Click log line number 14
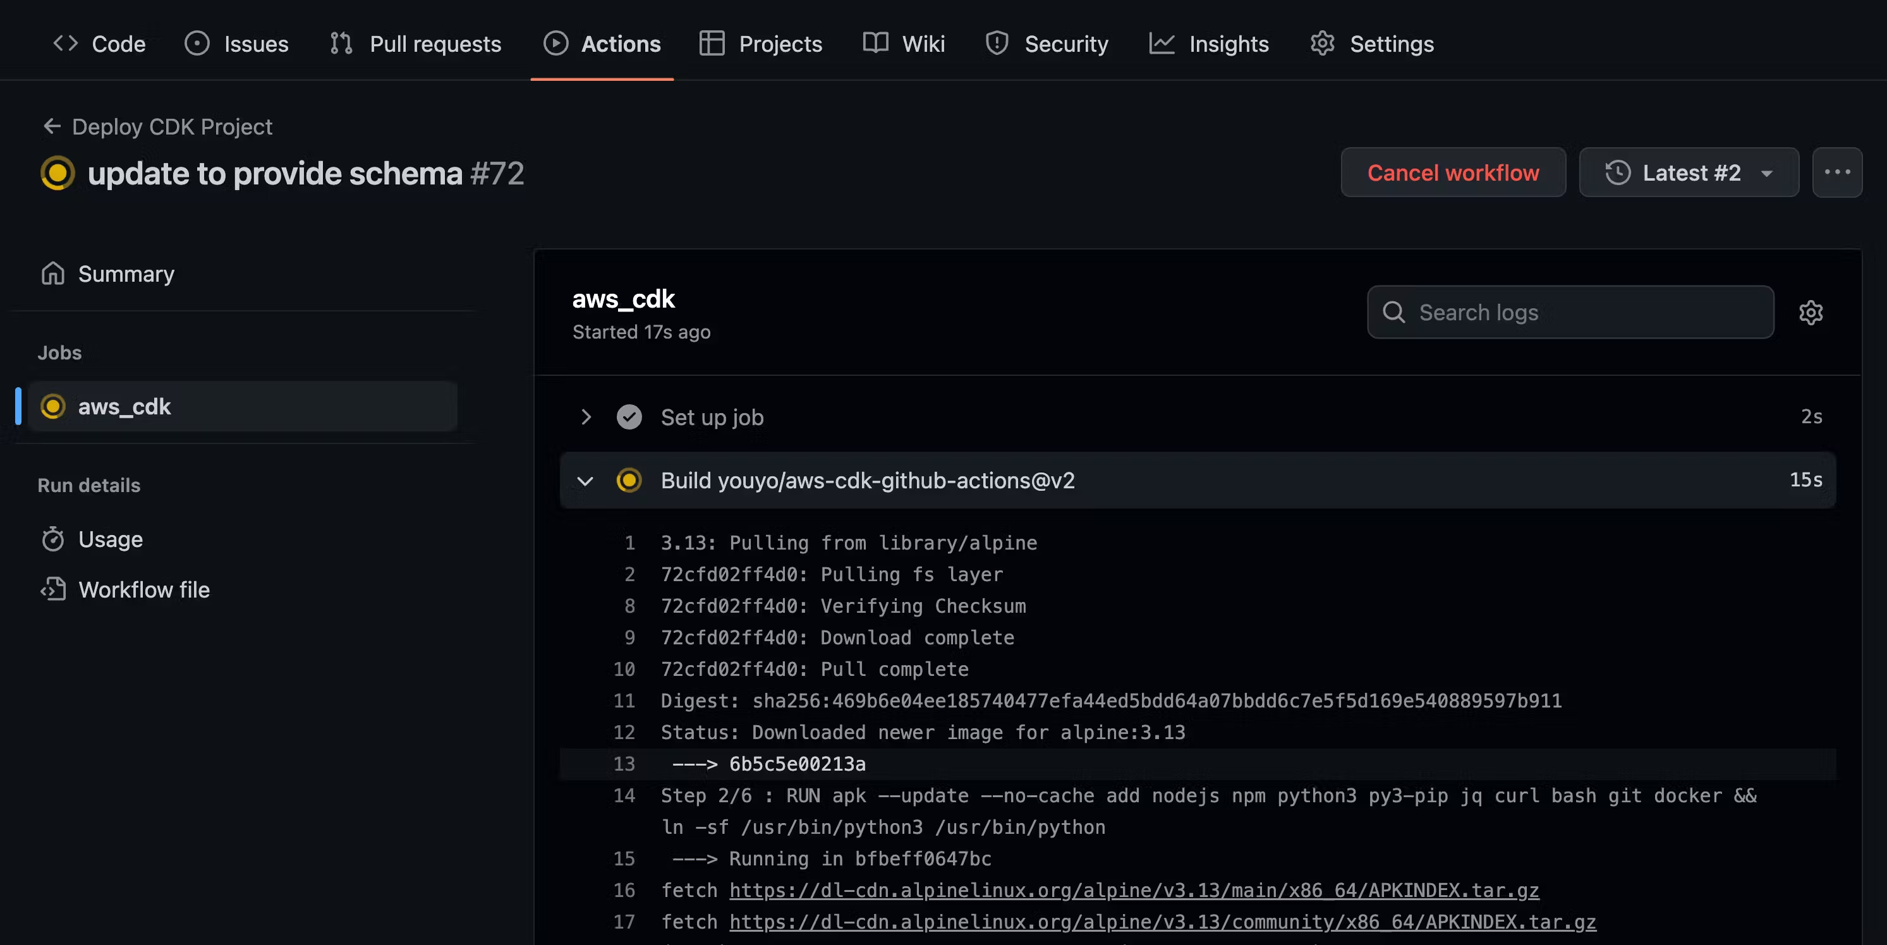Image resolution: width=1887 pixels, height=945 pixels. (x=624, y=796)
